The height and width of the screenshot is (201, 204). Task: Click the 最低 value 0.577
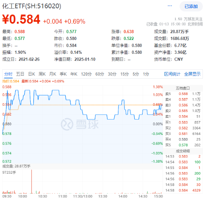click(20, 38)
